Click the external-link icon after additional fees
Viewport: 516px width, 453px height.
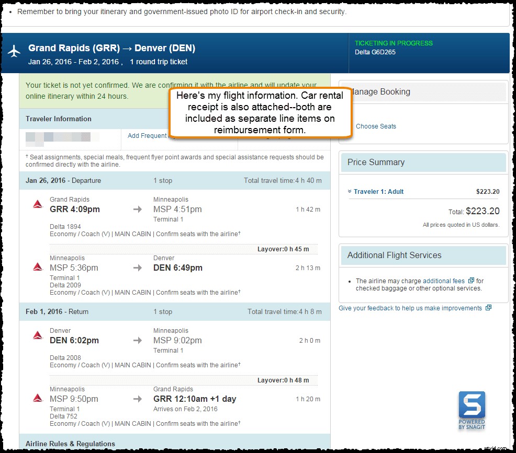point(472,281)
